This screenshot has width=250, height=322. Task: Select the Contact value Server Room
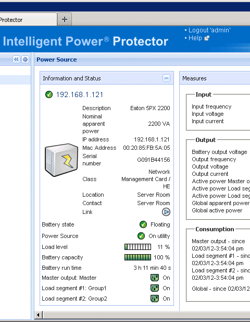(154, 203)
